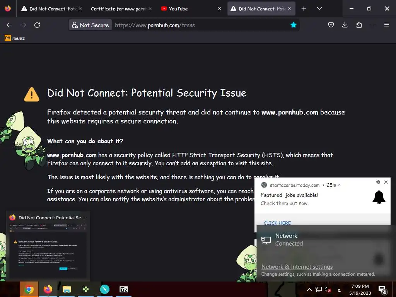Image resolution: width=396 pixels, height=297 pixels.
Task: Close the Certificate tab
Action: click(150, 9)
